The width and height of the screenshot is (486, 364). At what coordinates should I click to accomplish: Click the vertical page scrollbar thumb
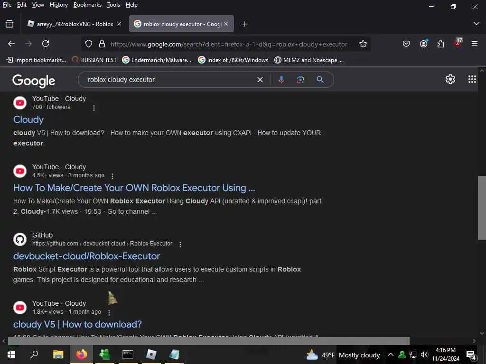482,208
